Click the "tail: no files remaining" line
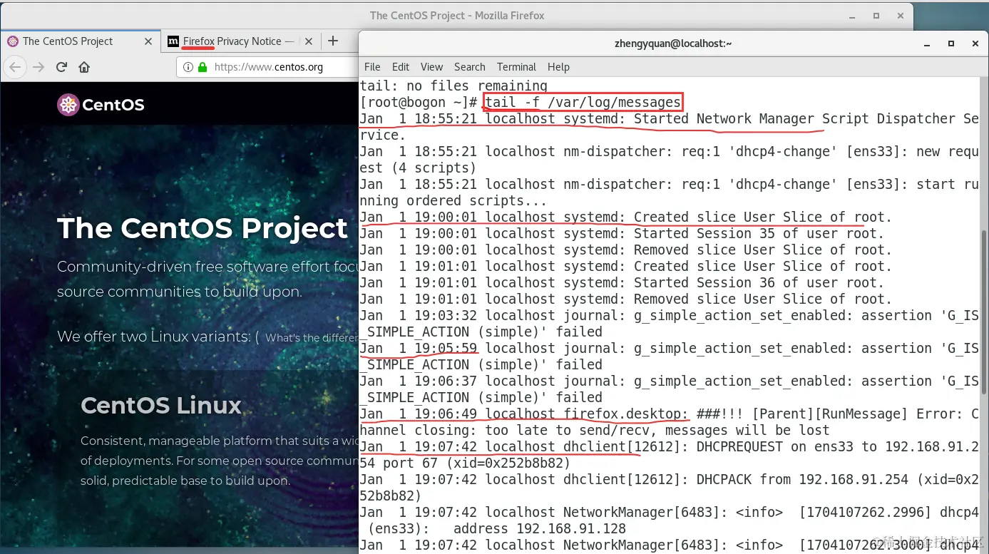 point(453,86)
